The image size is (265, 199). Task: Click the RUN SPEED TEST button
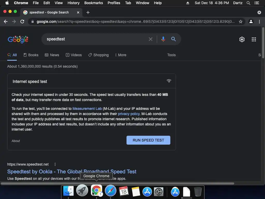tap(148, 140)
